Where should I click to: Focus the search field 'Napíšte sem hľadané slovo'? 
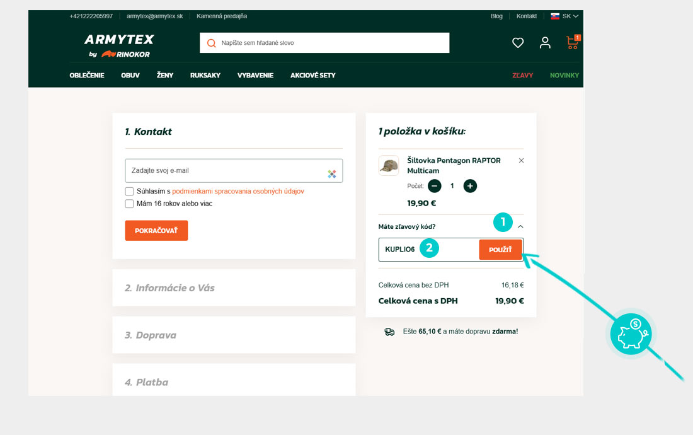pos(324,43)
